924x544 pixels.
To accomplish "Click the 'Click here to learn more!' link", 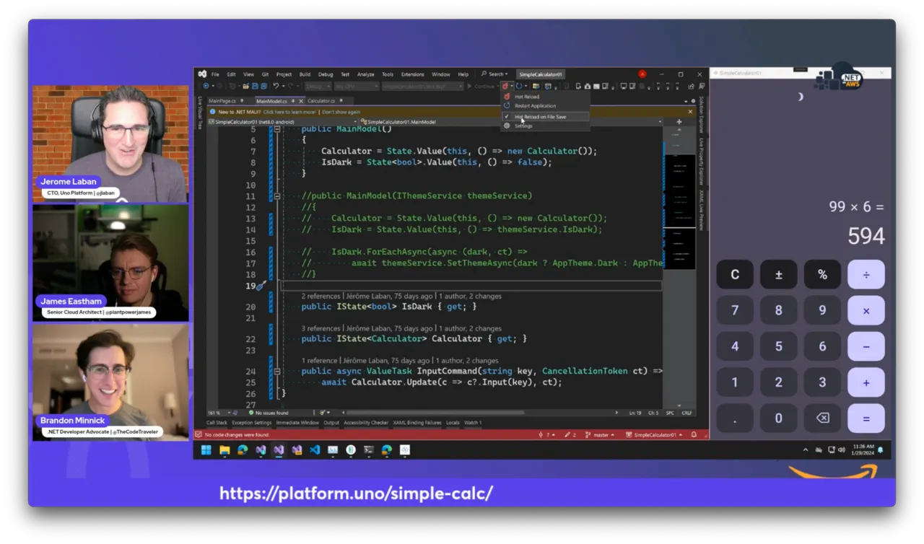I will coord(289,112).
